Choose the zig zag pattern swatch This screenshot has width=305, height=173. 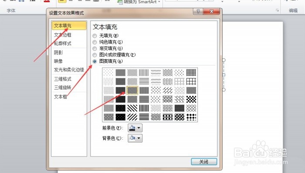(167, 73)
